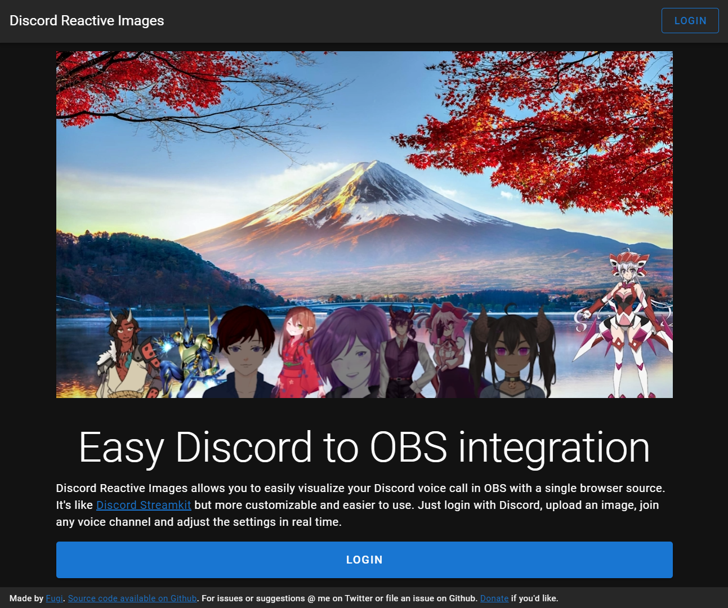Click the outlined LOGIN button in header
728x608 pixels.
[x=690, y=21]
